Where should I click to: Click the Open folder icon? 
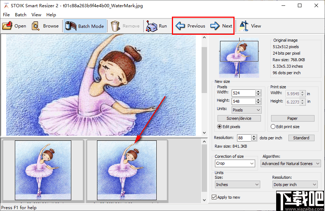click(x=7, y=26)
